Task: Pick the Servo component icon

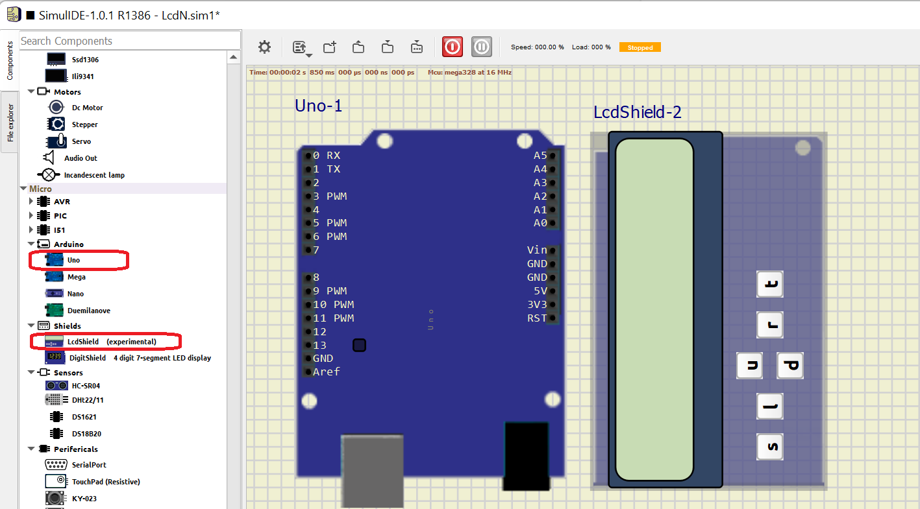Action: [56, 141]
